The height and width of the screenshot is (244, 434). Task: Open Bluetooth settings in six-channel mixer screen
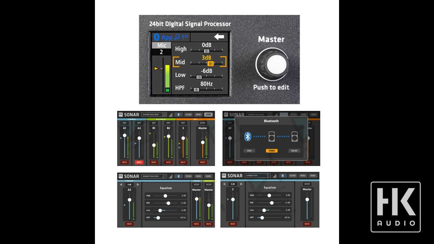[179, 115]
